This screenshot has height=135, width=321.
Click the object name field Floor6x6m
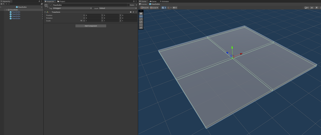coord(90,5)
